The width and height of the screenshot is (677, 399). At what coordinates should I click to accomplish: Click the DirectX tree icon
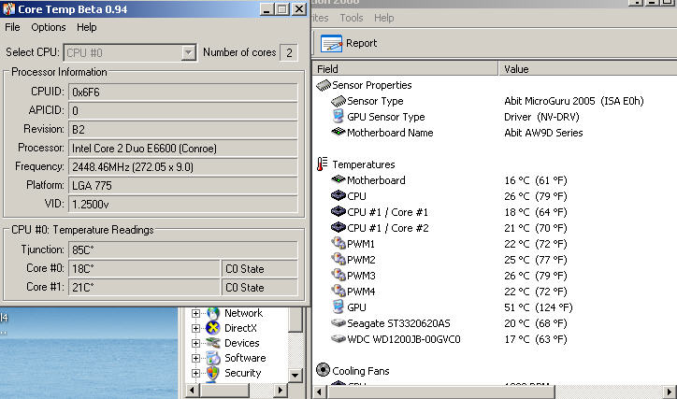213,328
